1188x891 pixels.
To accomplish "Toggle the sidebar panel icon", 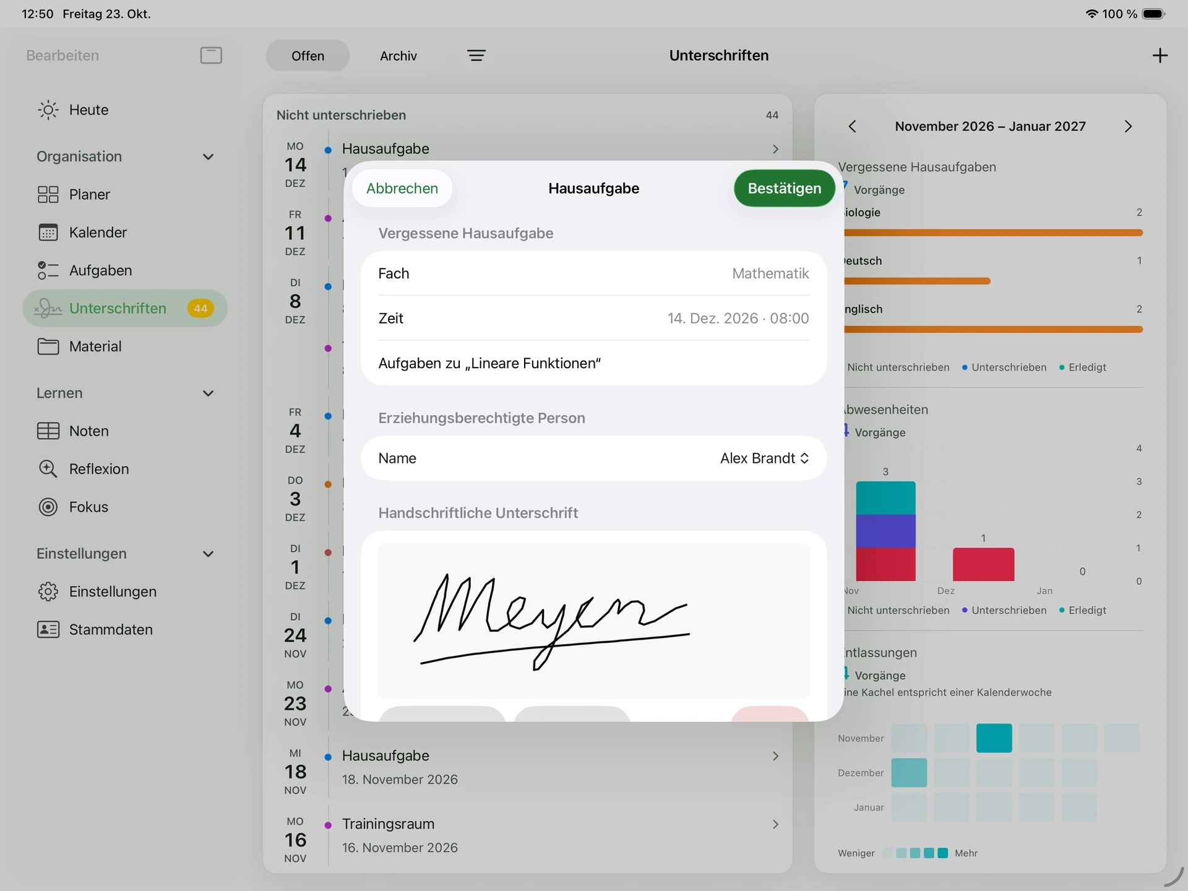I will point(211,56).
